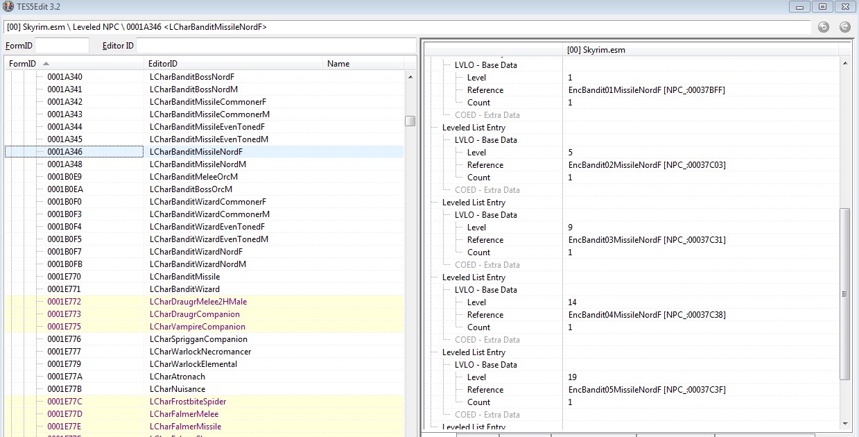Click right view panel scrollbar thumb

[844, 293]
